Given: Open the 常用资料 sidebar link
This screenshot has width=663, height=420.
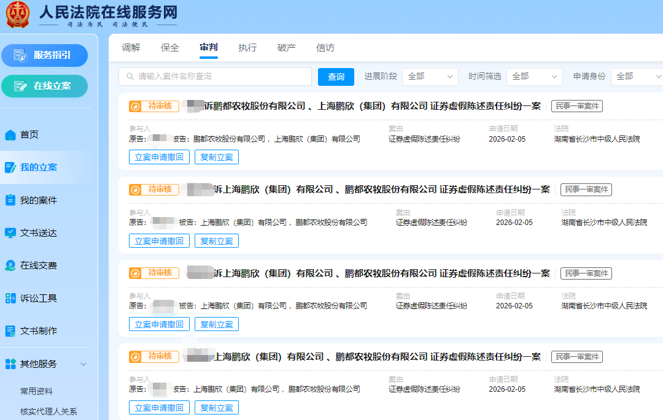Looking at the screenshot, I should click(x=36, y=391).
